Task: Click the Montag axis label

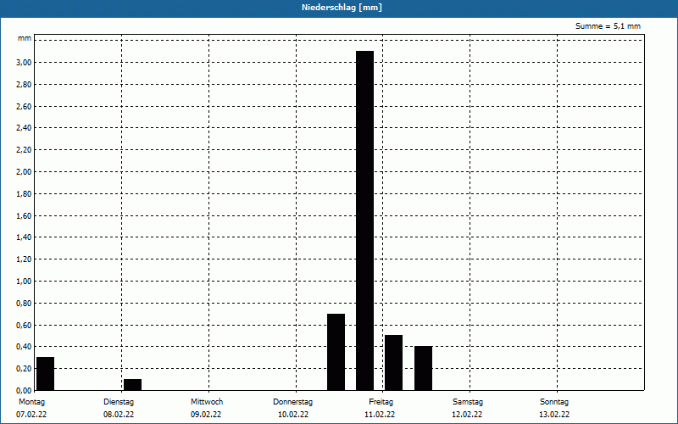Action: tap(31, 402)
